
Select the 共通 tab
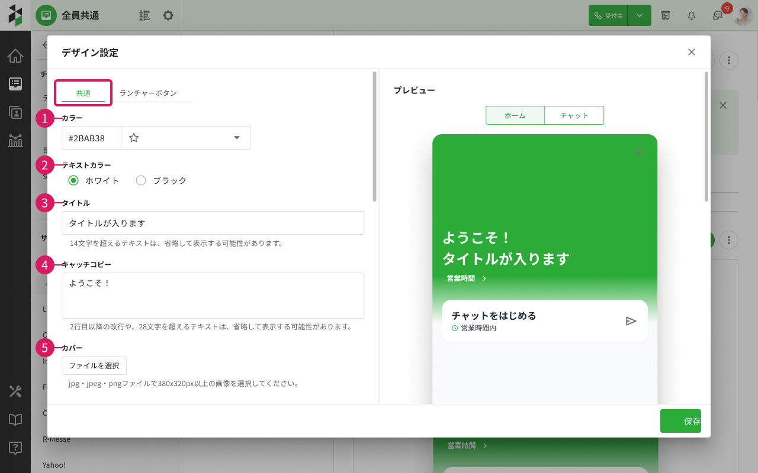coord(83,93)
